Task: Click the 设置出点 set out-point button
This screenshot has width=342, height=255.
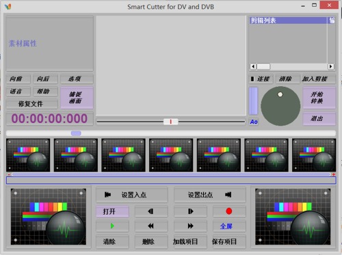Action: 210,195
